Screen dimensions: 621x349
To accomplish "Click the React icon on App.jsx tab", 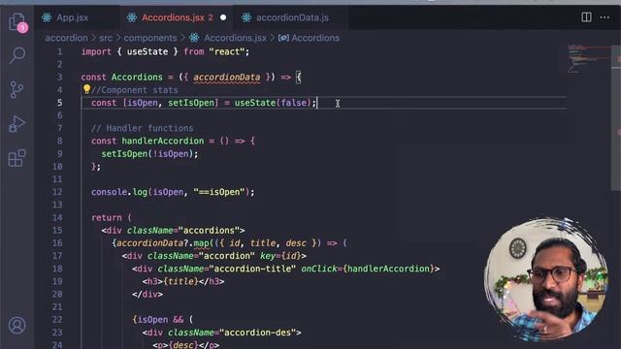I will tap(47, 17).
